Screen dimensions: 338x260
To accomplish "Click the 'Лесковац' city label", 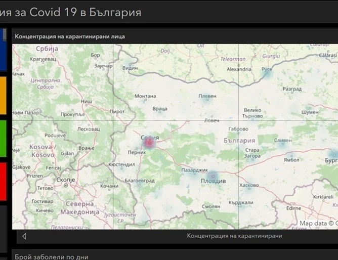I will [89, 129].
